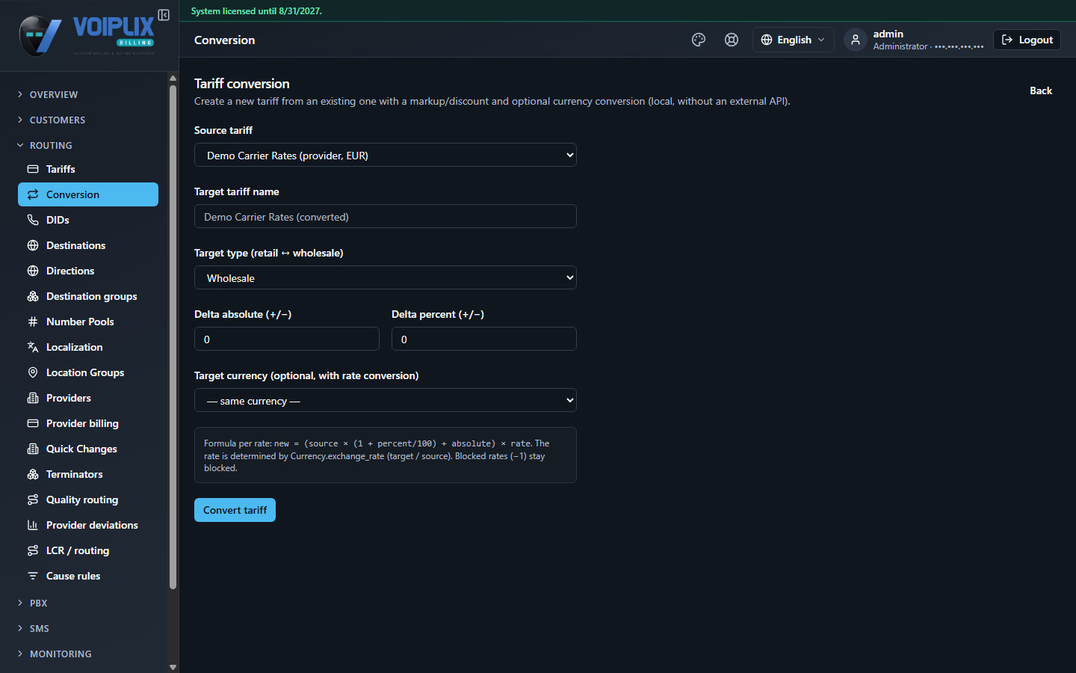This screenshot has width=1076, height=673.
Task: Open Quick Changes
Action: tap(88, 449)
